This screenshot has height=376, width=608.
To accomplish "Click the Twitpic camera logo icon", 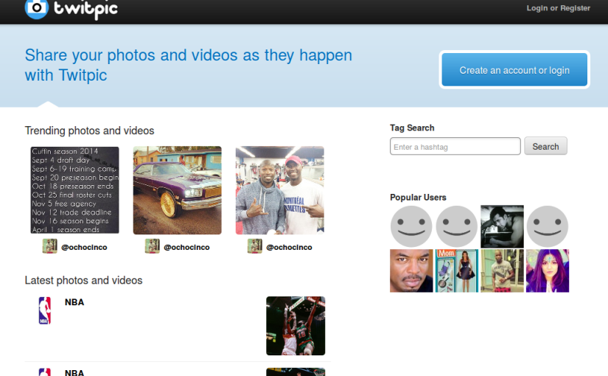I will [36, 9].
